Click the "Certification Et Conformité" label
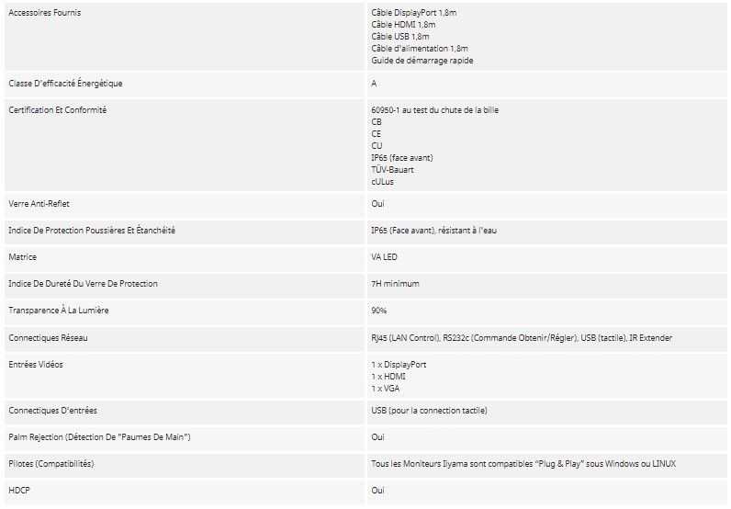Image resolution: width=731 pixels, height=509 pixels. click(57, 110)
